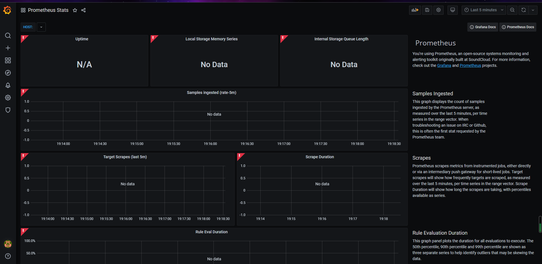
Task: Open the Server Admin shield icon
Action: click(8, 110)
